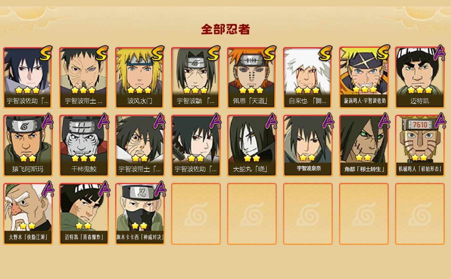Click the S badge on 宇智波鼬 card
The image size is (451, 279).
[213, 53]
